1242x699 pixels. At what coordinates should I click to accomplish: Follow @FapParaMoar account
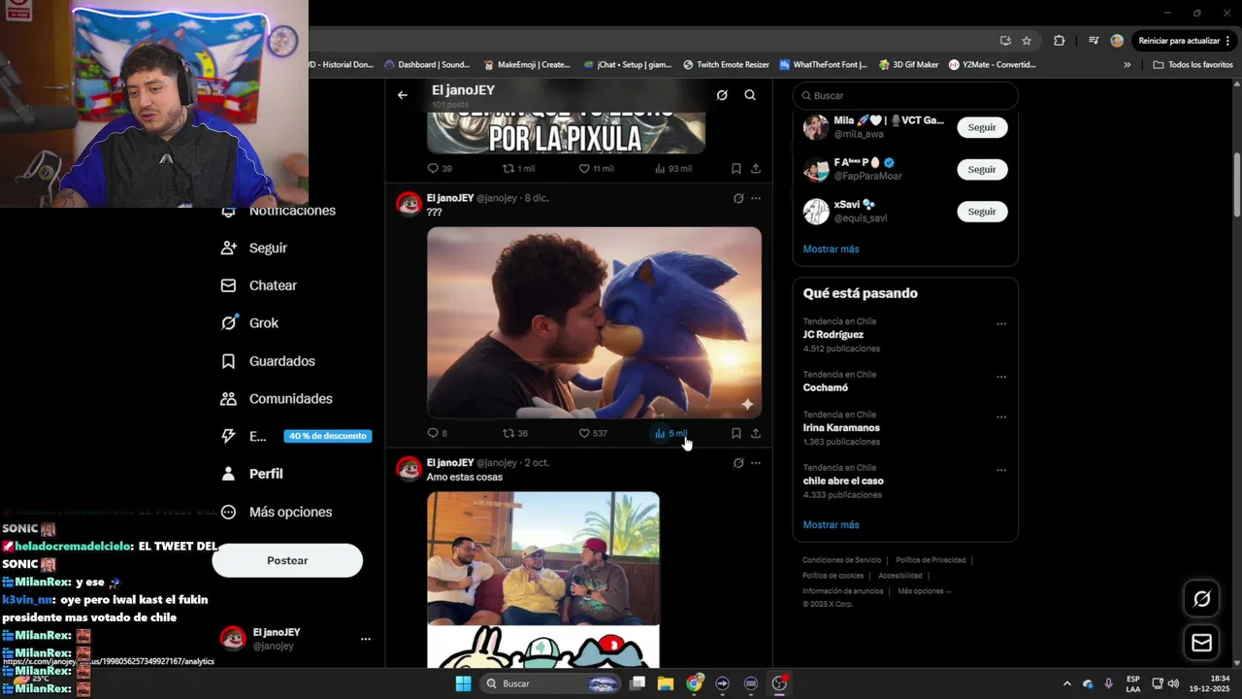[x=982, y=169]
